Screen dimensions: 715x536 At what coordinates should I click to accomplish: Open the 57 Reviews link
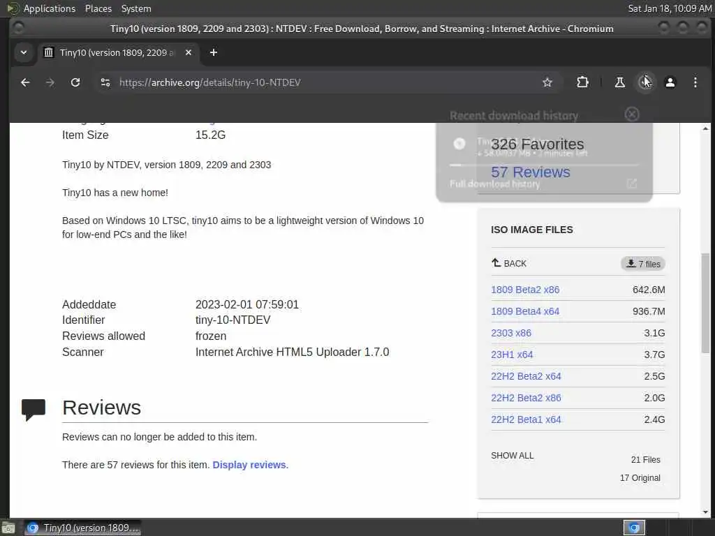coord(531,172)
